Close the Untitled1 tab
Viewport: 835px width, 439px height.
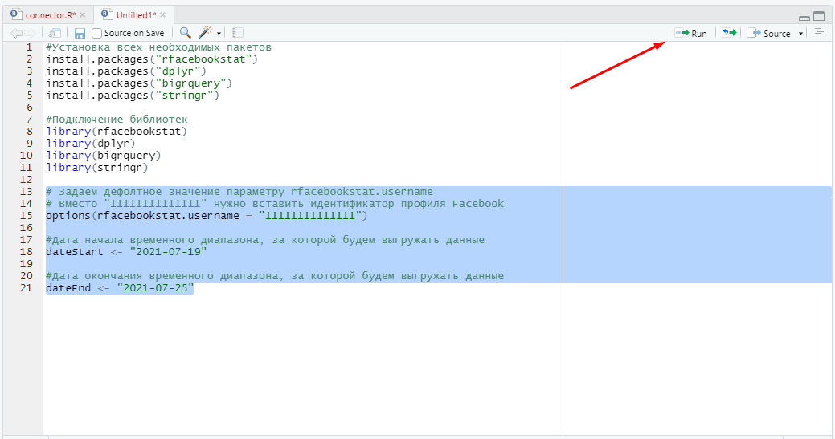tap(163, 15)
